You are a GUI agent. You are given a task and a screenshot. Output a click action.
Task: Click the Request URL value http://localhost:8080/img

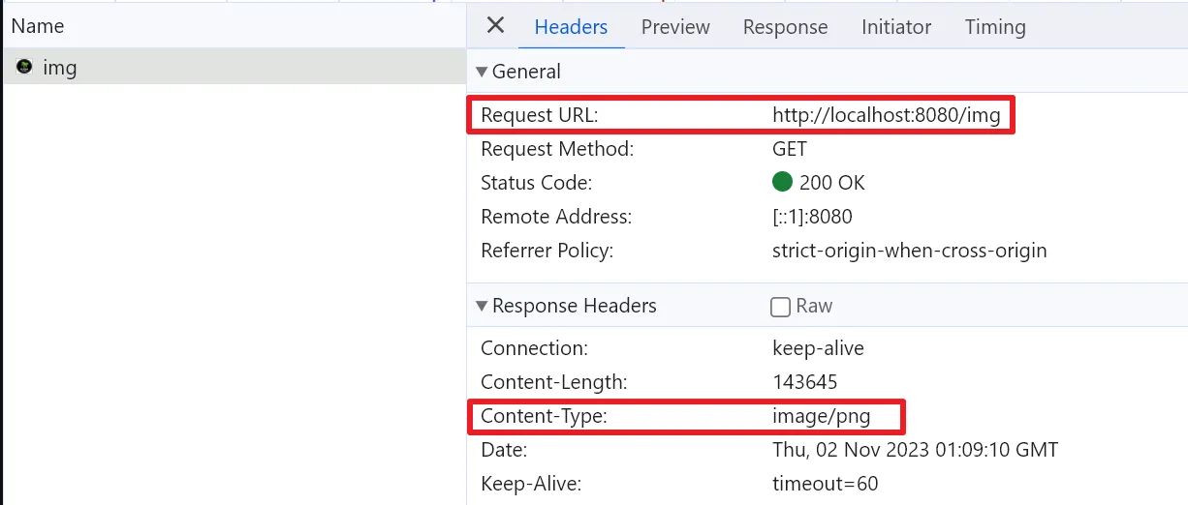(x=886, y=115)
